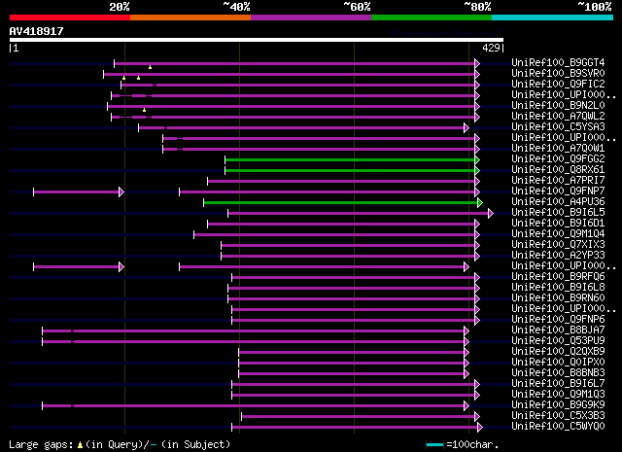This screenshot has height=452, width=622.
Task: Open hit UniRef100_C5YSA3
Action: coord(558,127)
